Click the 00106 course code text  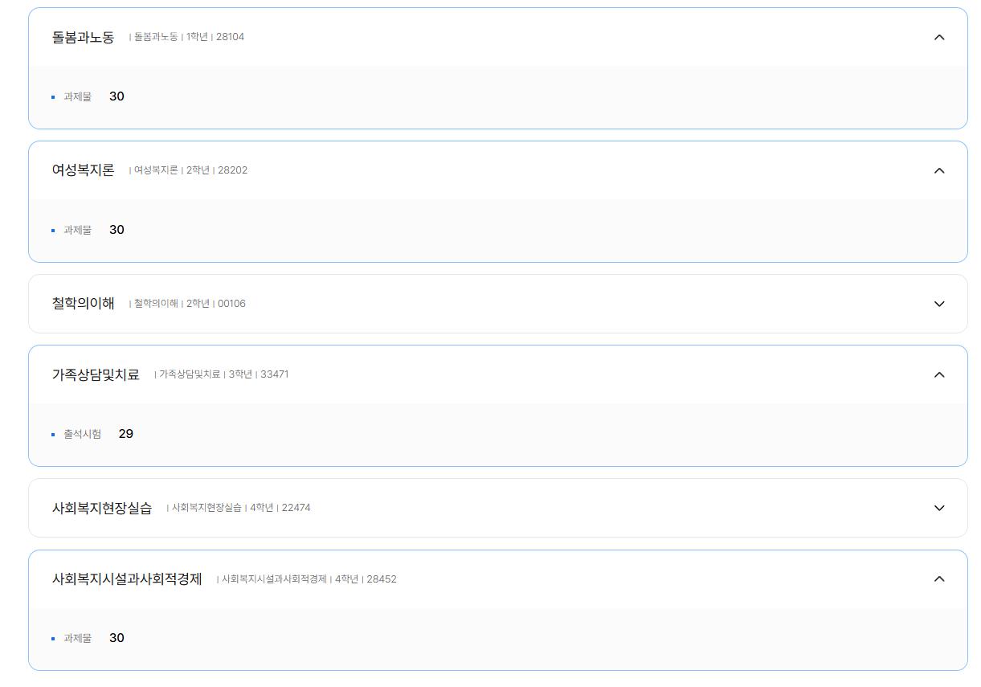click(231, 304)
